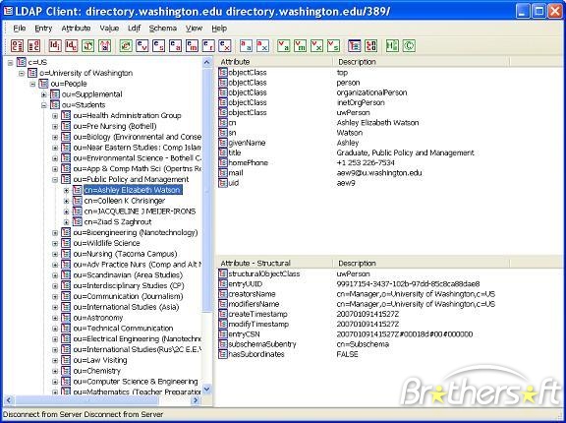Click the attribute icon beside homePhone
This screenshot has width=566, height=423.
click(223, 163)
